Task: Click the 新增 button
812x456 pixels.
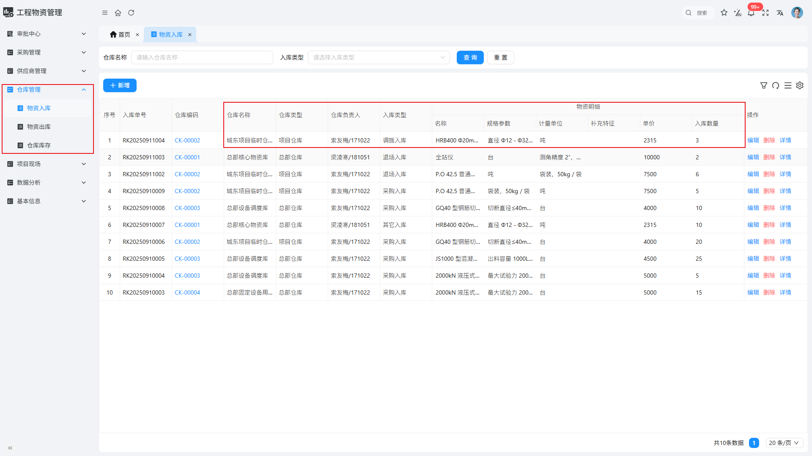Action: click(120, 85)
